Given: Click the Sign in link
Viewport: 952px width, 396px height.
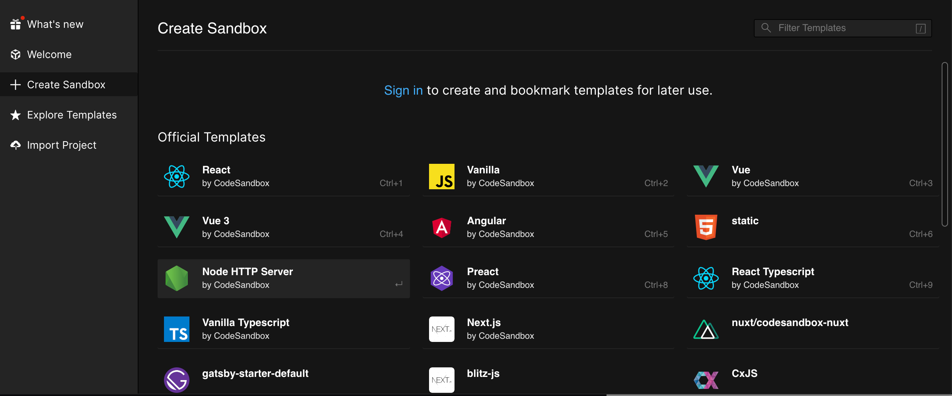Looking at the screenshot, I should (x=403, y=90).
